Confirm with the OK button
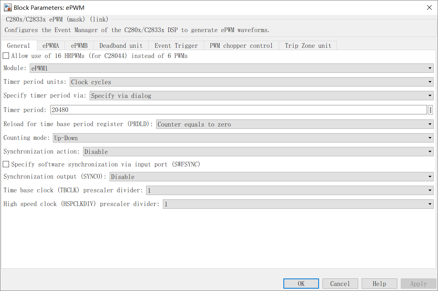 (301, 284)
